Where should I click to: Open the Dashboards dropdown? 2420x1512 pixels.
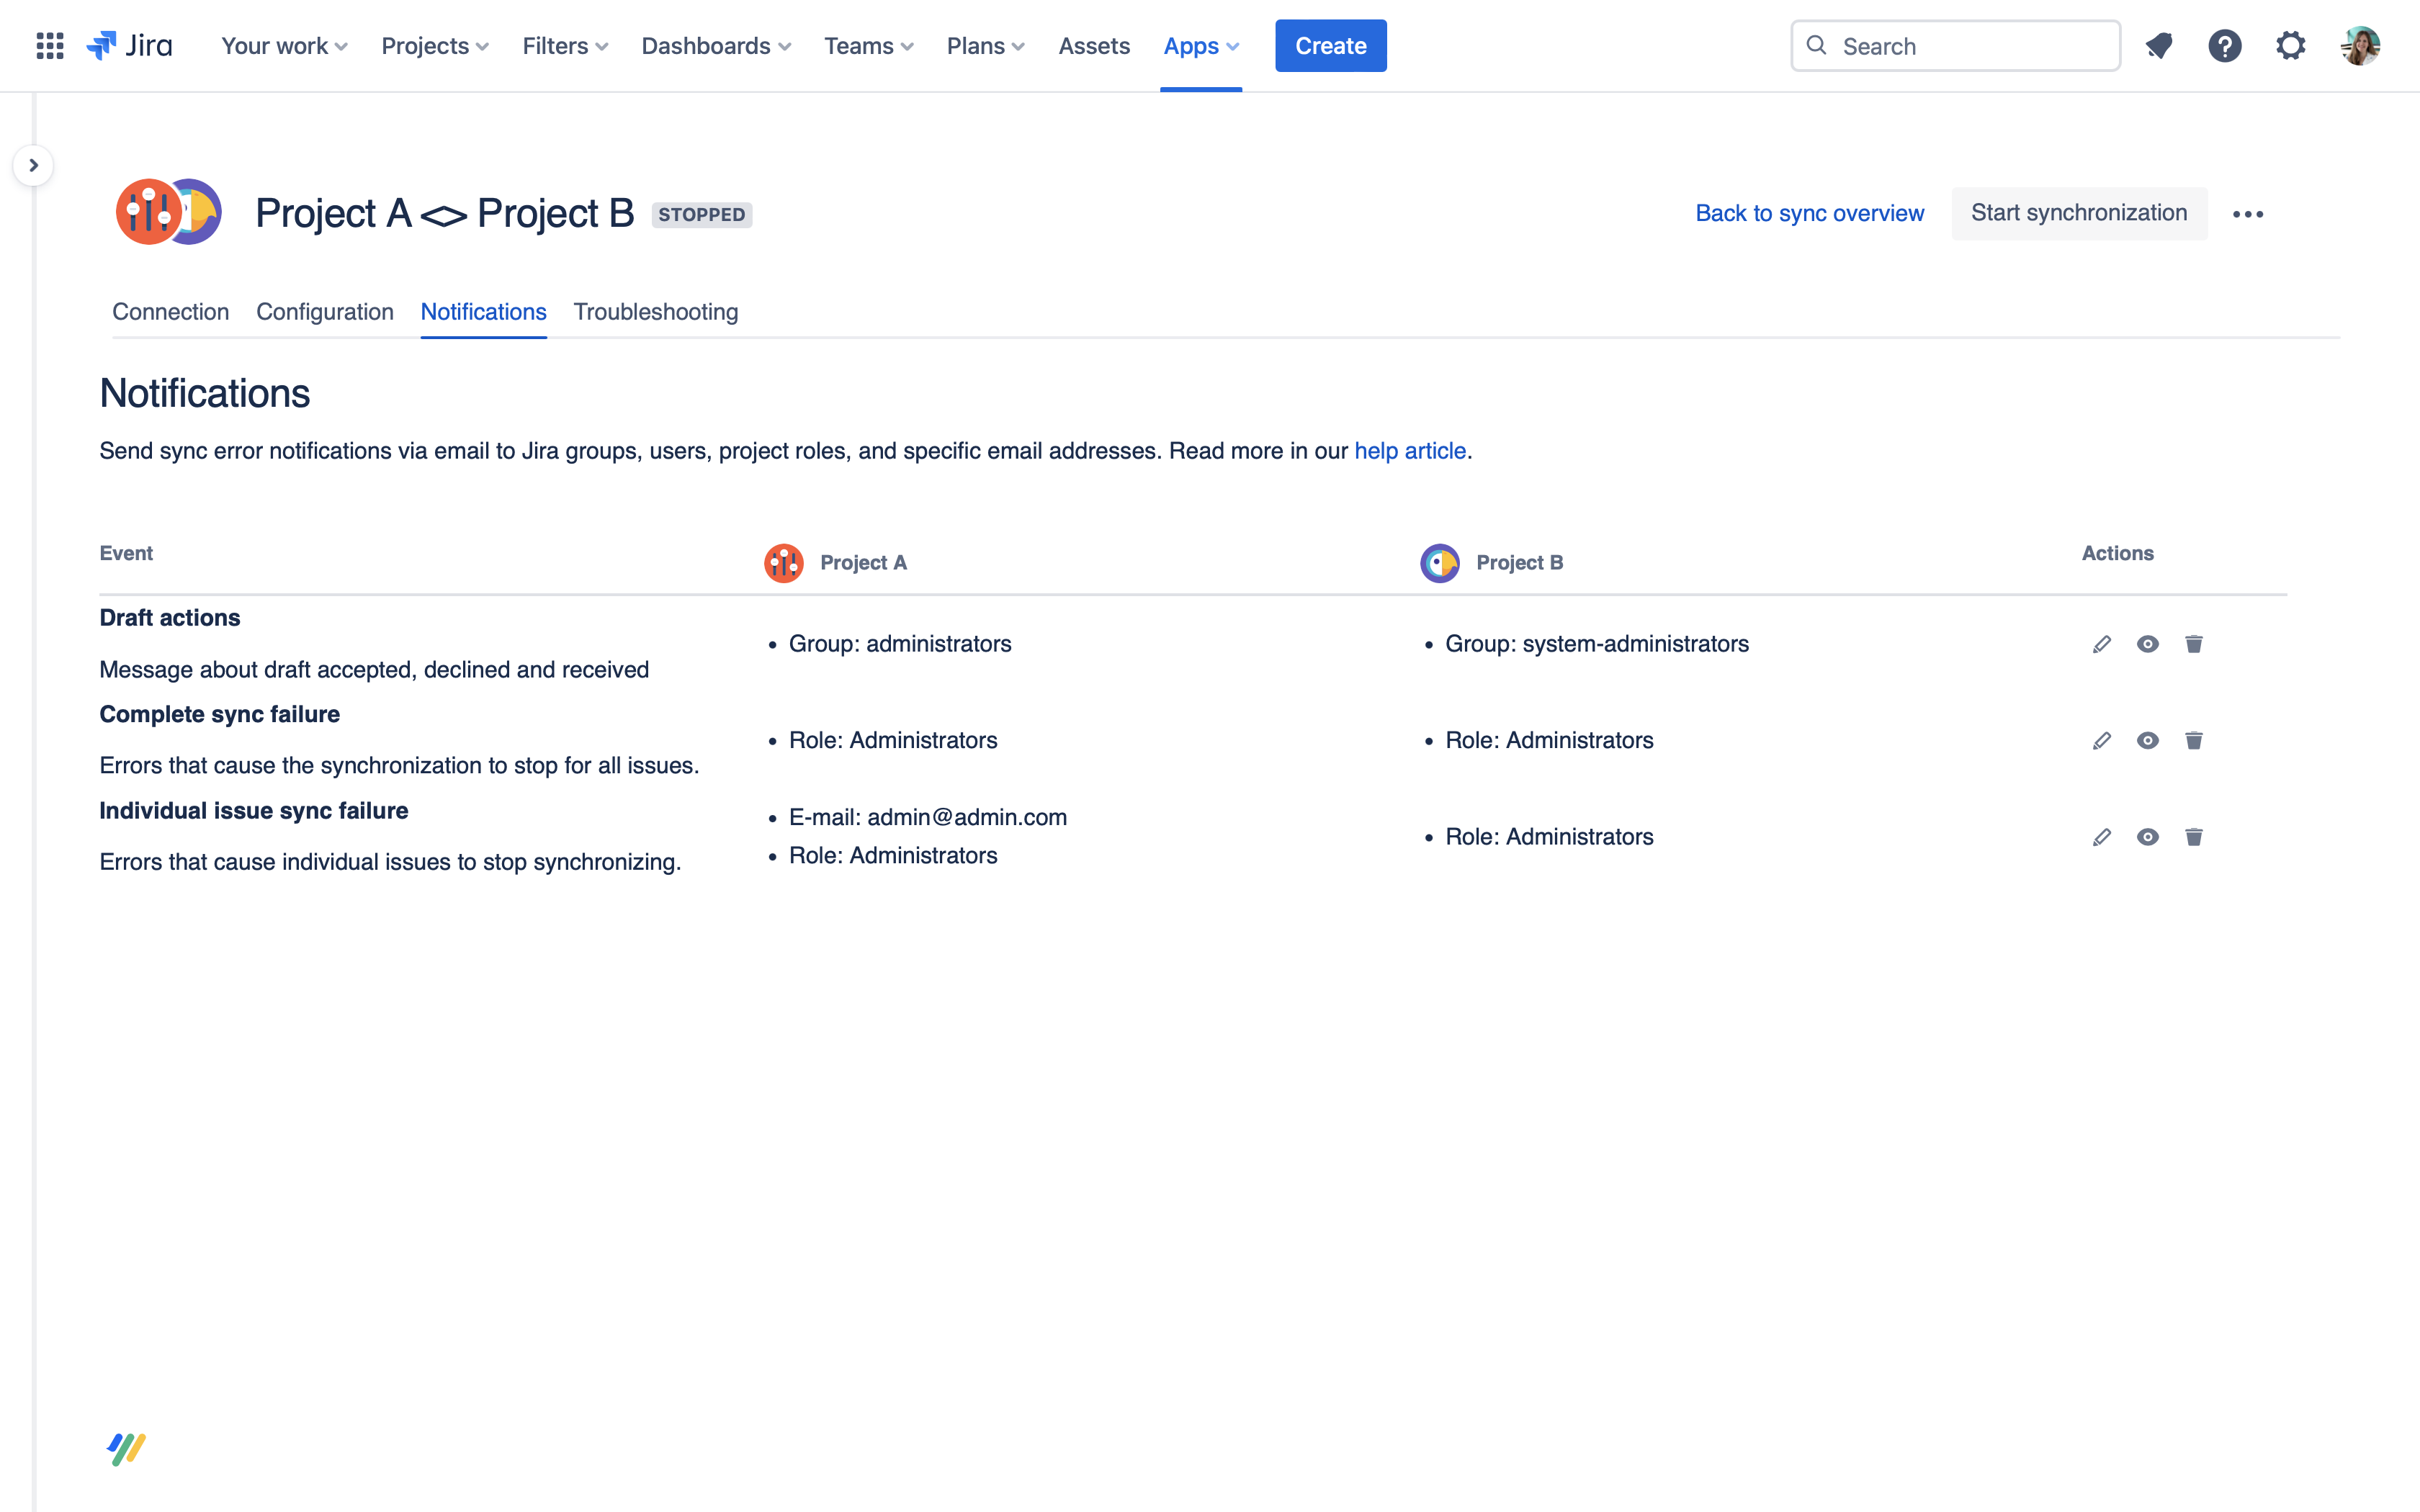[715, 46]
